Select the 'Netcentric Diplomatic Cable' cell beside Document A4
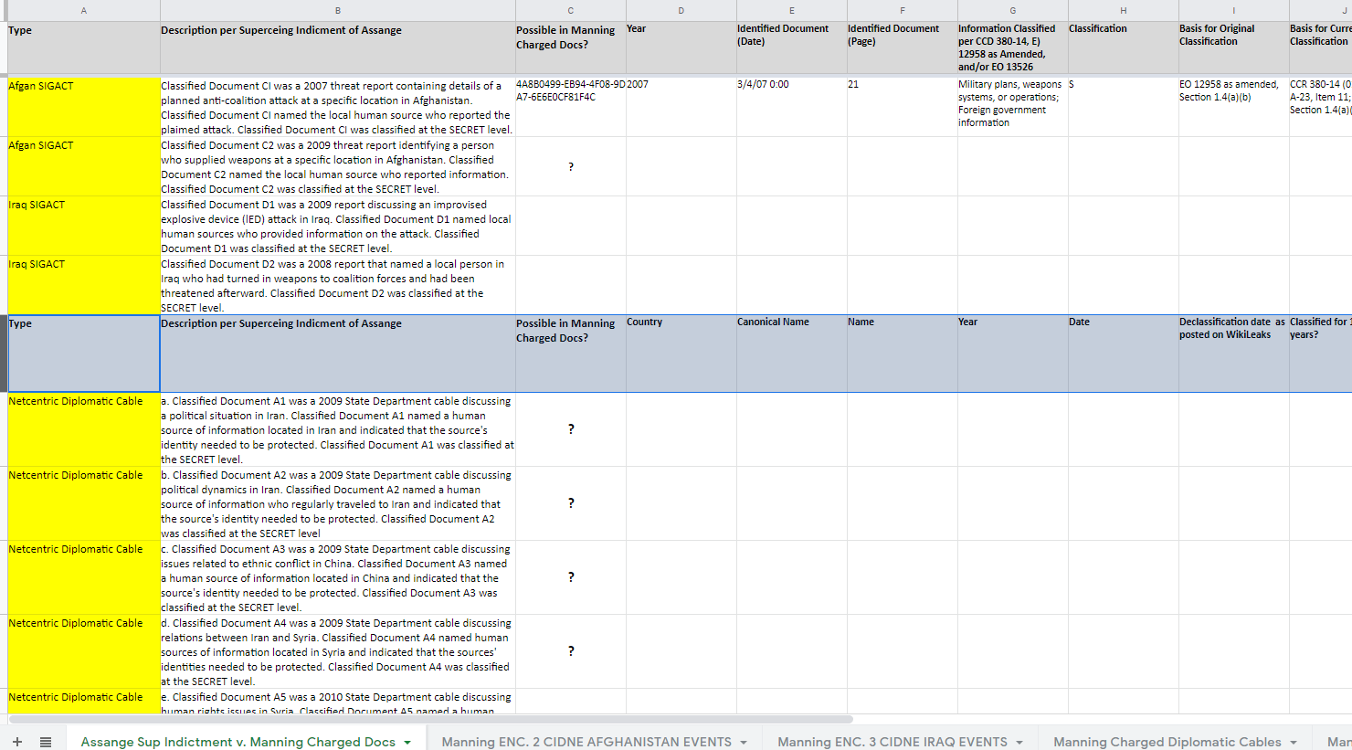1352x750 pixels. pyautogui.click(x=84, y=651)
